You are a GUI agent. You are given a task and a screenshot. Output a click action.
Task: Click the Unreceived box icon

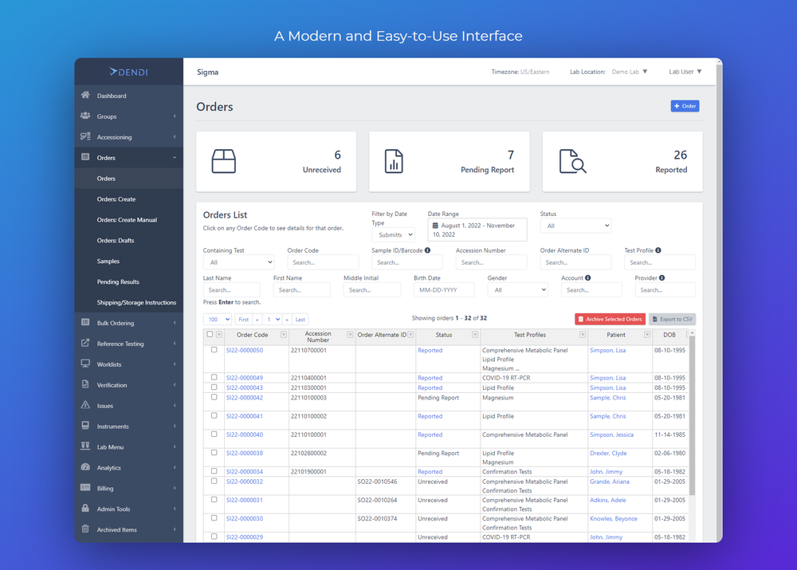pos(224,161)
